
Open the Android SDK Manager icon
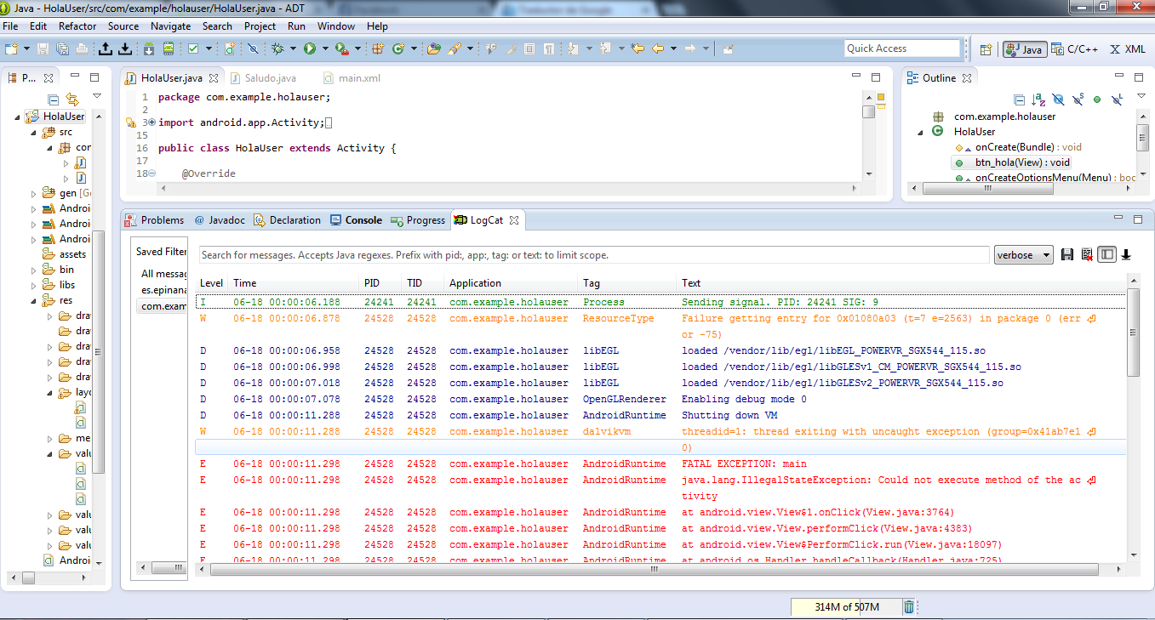[148, 48]
